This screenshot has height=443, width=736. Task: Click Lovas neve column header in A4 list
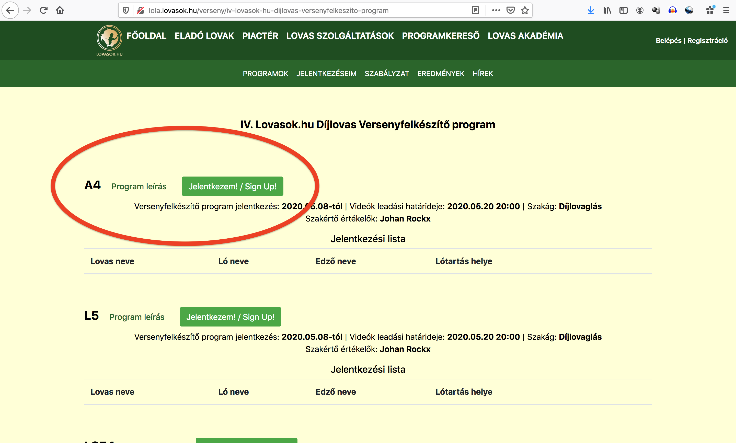pos(112,261)
